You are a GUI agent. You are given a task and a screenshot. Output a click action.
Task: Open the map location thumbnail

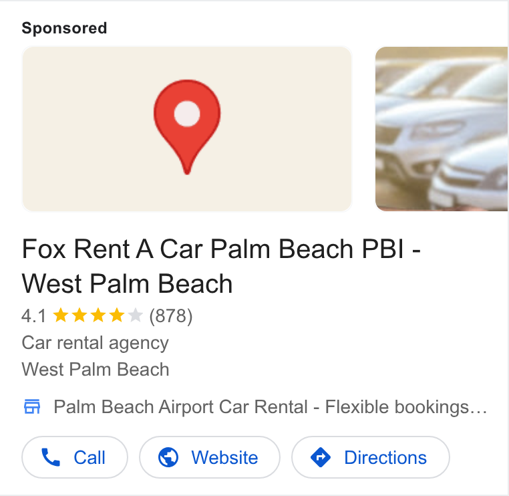(187, 129)
